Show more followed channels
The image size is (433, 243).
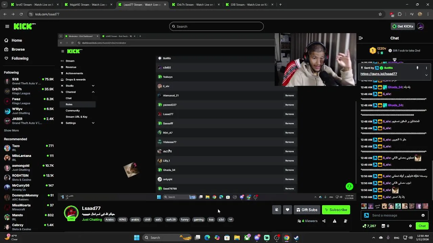pos(12,131)
